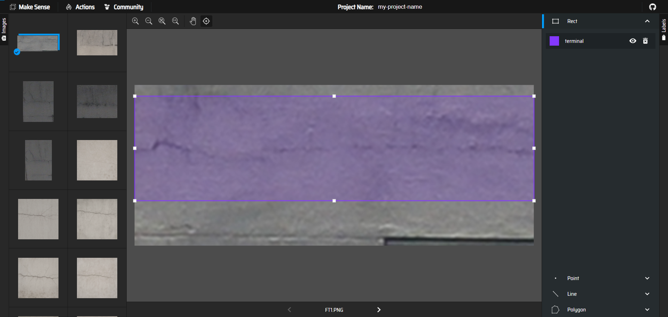
Task: Open the Community menu
Action: pyautogui.click(x=124, y=7)
